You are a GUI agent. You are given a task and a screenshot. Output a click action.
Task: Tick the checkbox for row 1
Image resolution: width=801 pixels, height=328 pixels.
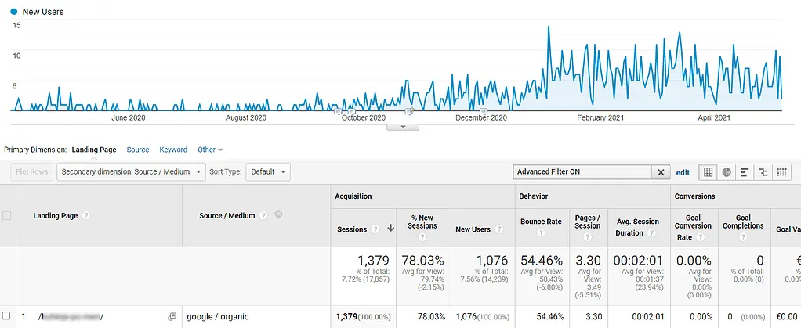point(6,316)
